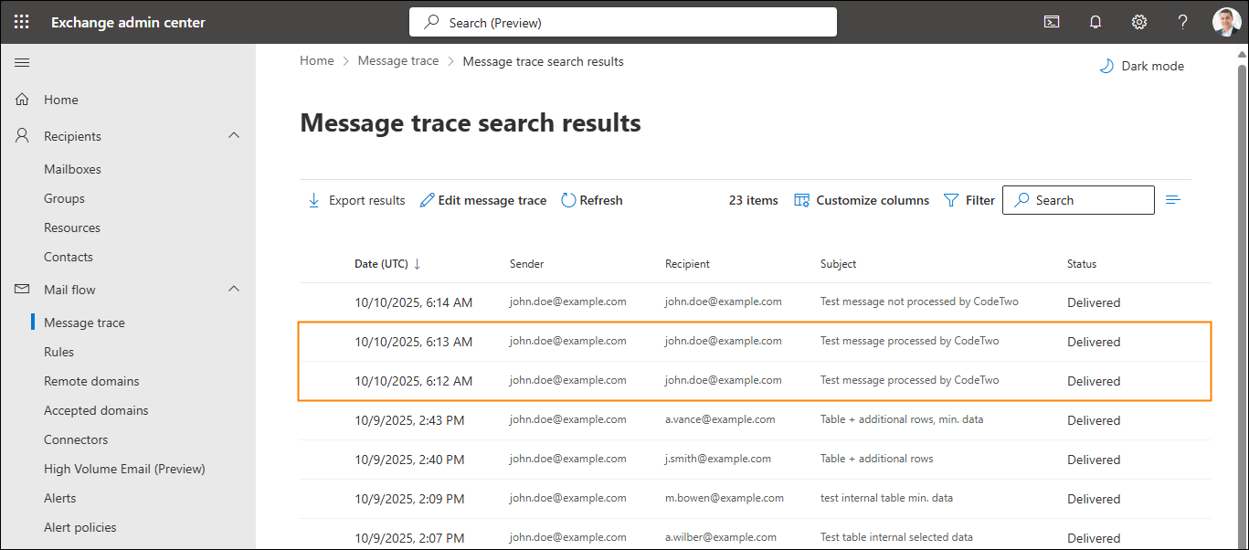Select Rules in the navigation
Screen dimensions: 1249x550
point(57,351)
